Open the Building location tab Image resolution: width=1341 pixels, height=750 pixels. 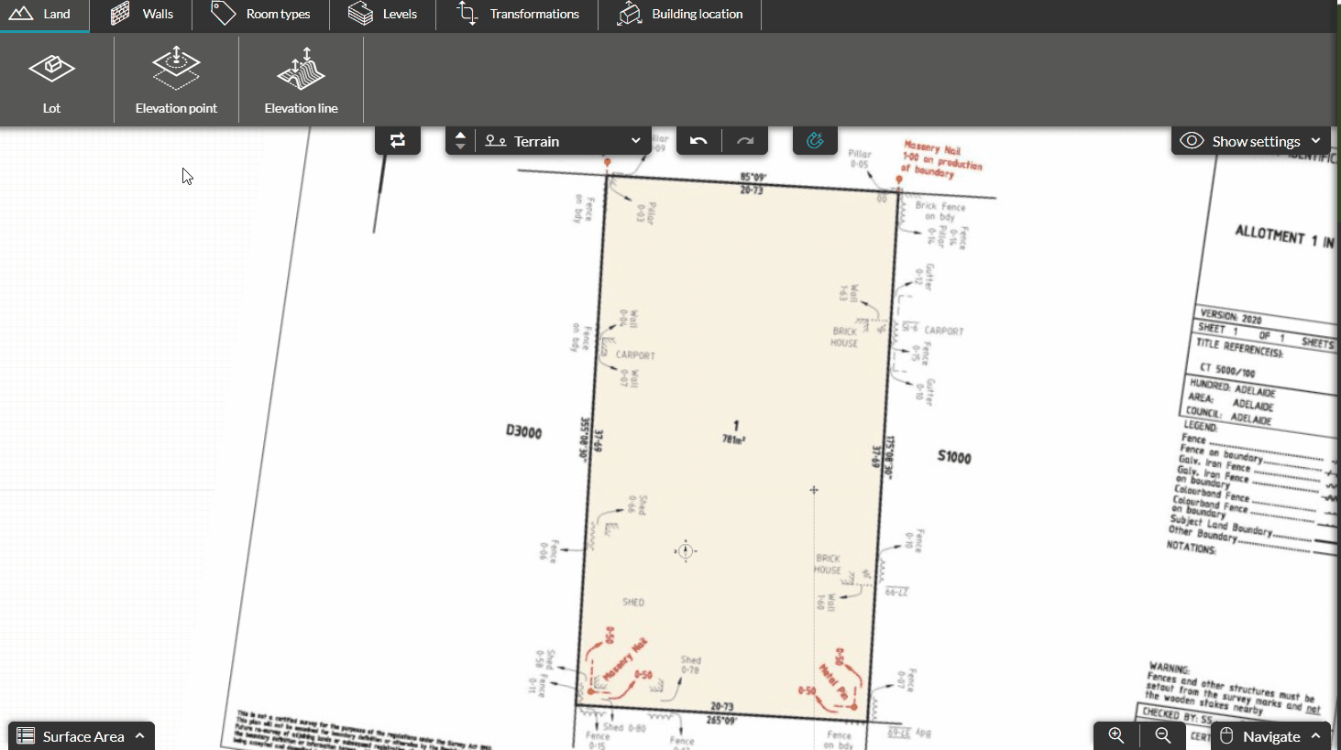tap(679, 14)
